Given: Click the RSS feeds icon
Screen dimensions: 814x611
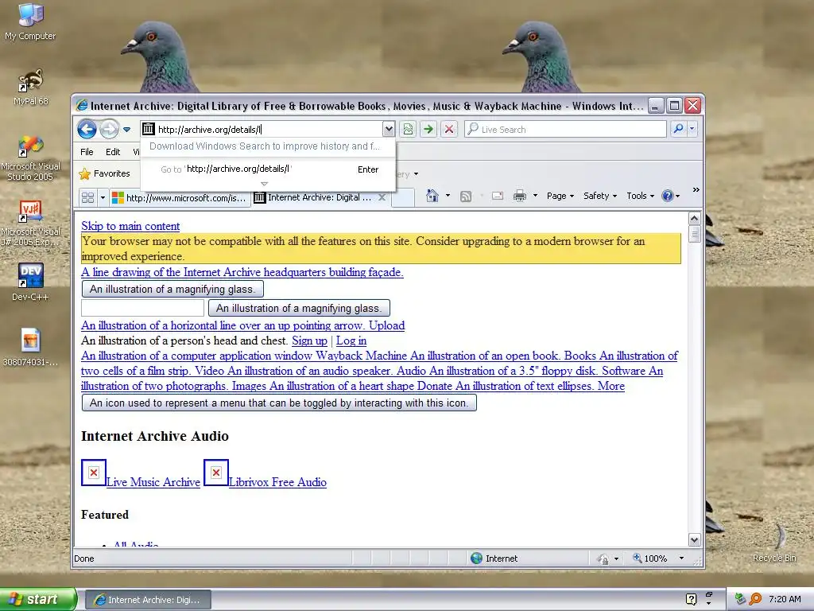Looking at the screenshot, I should (x=466, y=196).
